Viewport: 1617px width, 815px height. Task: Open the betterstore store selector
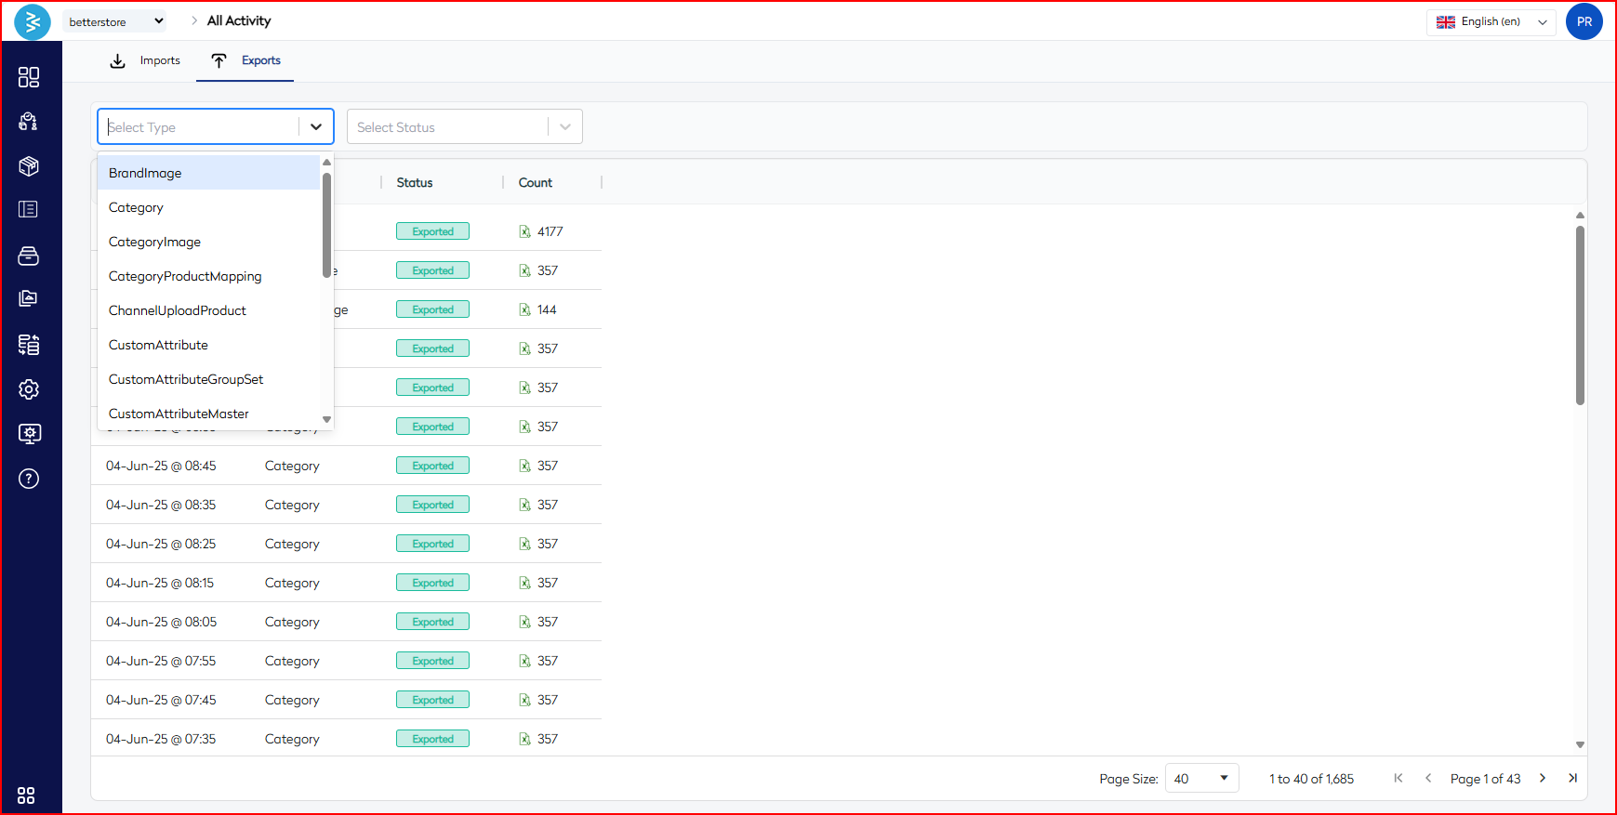[115, 21]
